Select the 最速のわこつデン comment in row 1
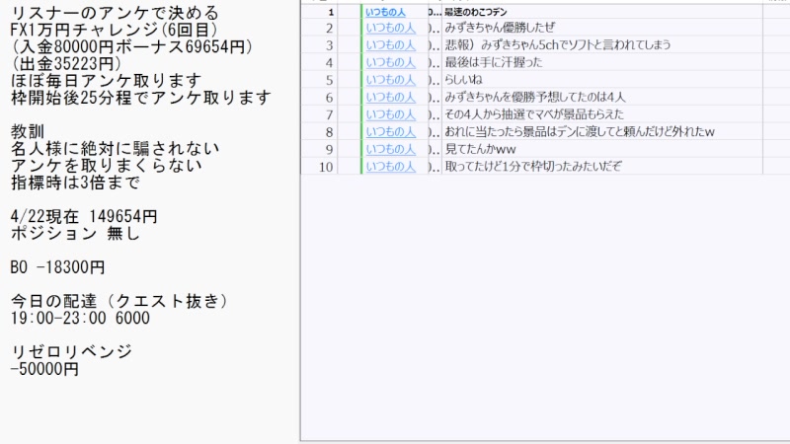Image resolution: width=790 pixels, height=444 pixels. point(476,12)
